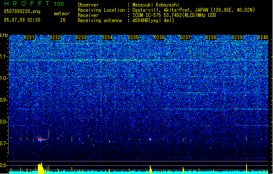Click the 0235 time marker
273x174 pixels.
tap(133, 37)
